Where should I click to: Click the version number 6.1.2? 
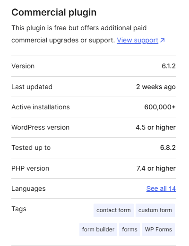[169, 66]
